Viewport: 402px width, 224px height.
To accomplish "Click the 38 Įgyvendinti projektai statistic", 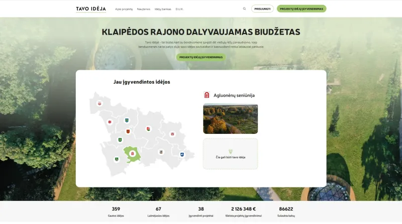I will pyautogui.click(x=201, y=212).
